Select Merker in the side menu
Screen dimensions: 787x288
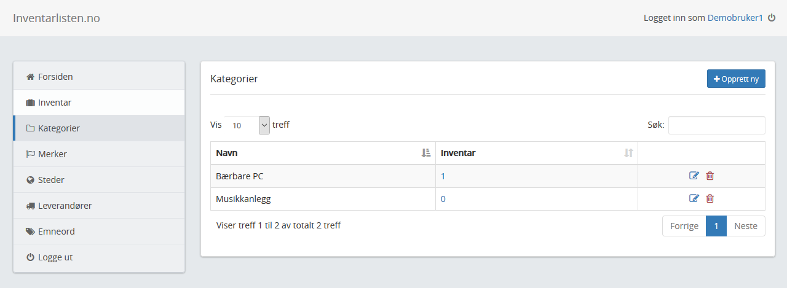(x=99, y=154)
